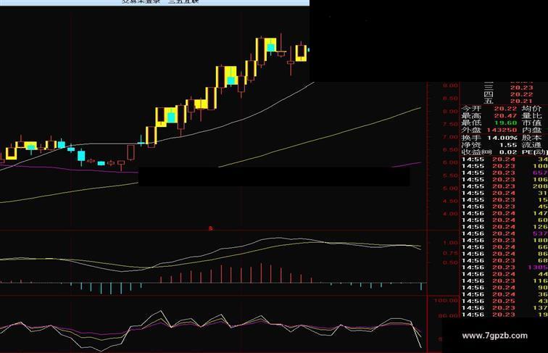Click the last cyan MACD bar at chart's right edge
This screenshot has height=353, width=548.
pyautogui.click(x=421, y=286)
